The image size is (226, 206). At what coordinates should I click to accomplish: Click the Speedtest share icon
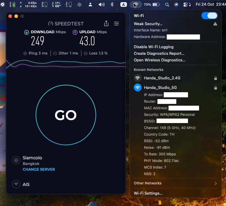coord(106,23)
